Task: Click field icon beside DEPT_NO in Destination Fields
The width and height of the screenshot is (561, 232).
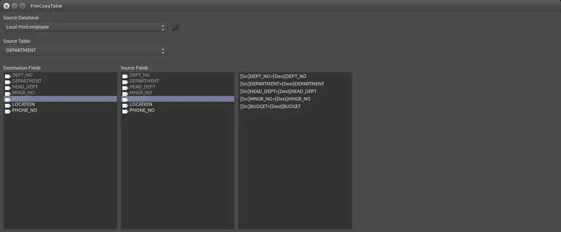Action: tap(8, 76)
